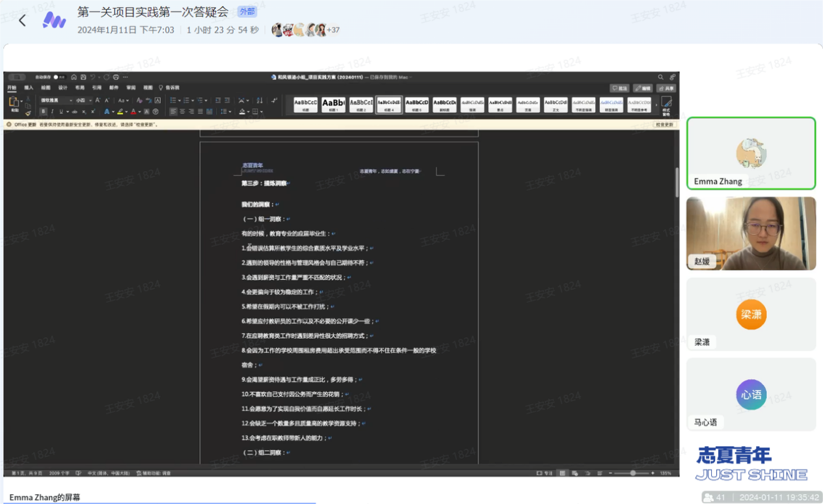823x504 pixels.
Task: Open the 视图 ribbon tab
Action: click(148, 88)
